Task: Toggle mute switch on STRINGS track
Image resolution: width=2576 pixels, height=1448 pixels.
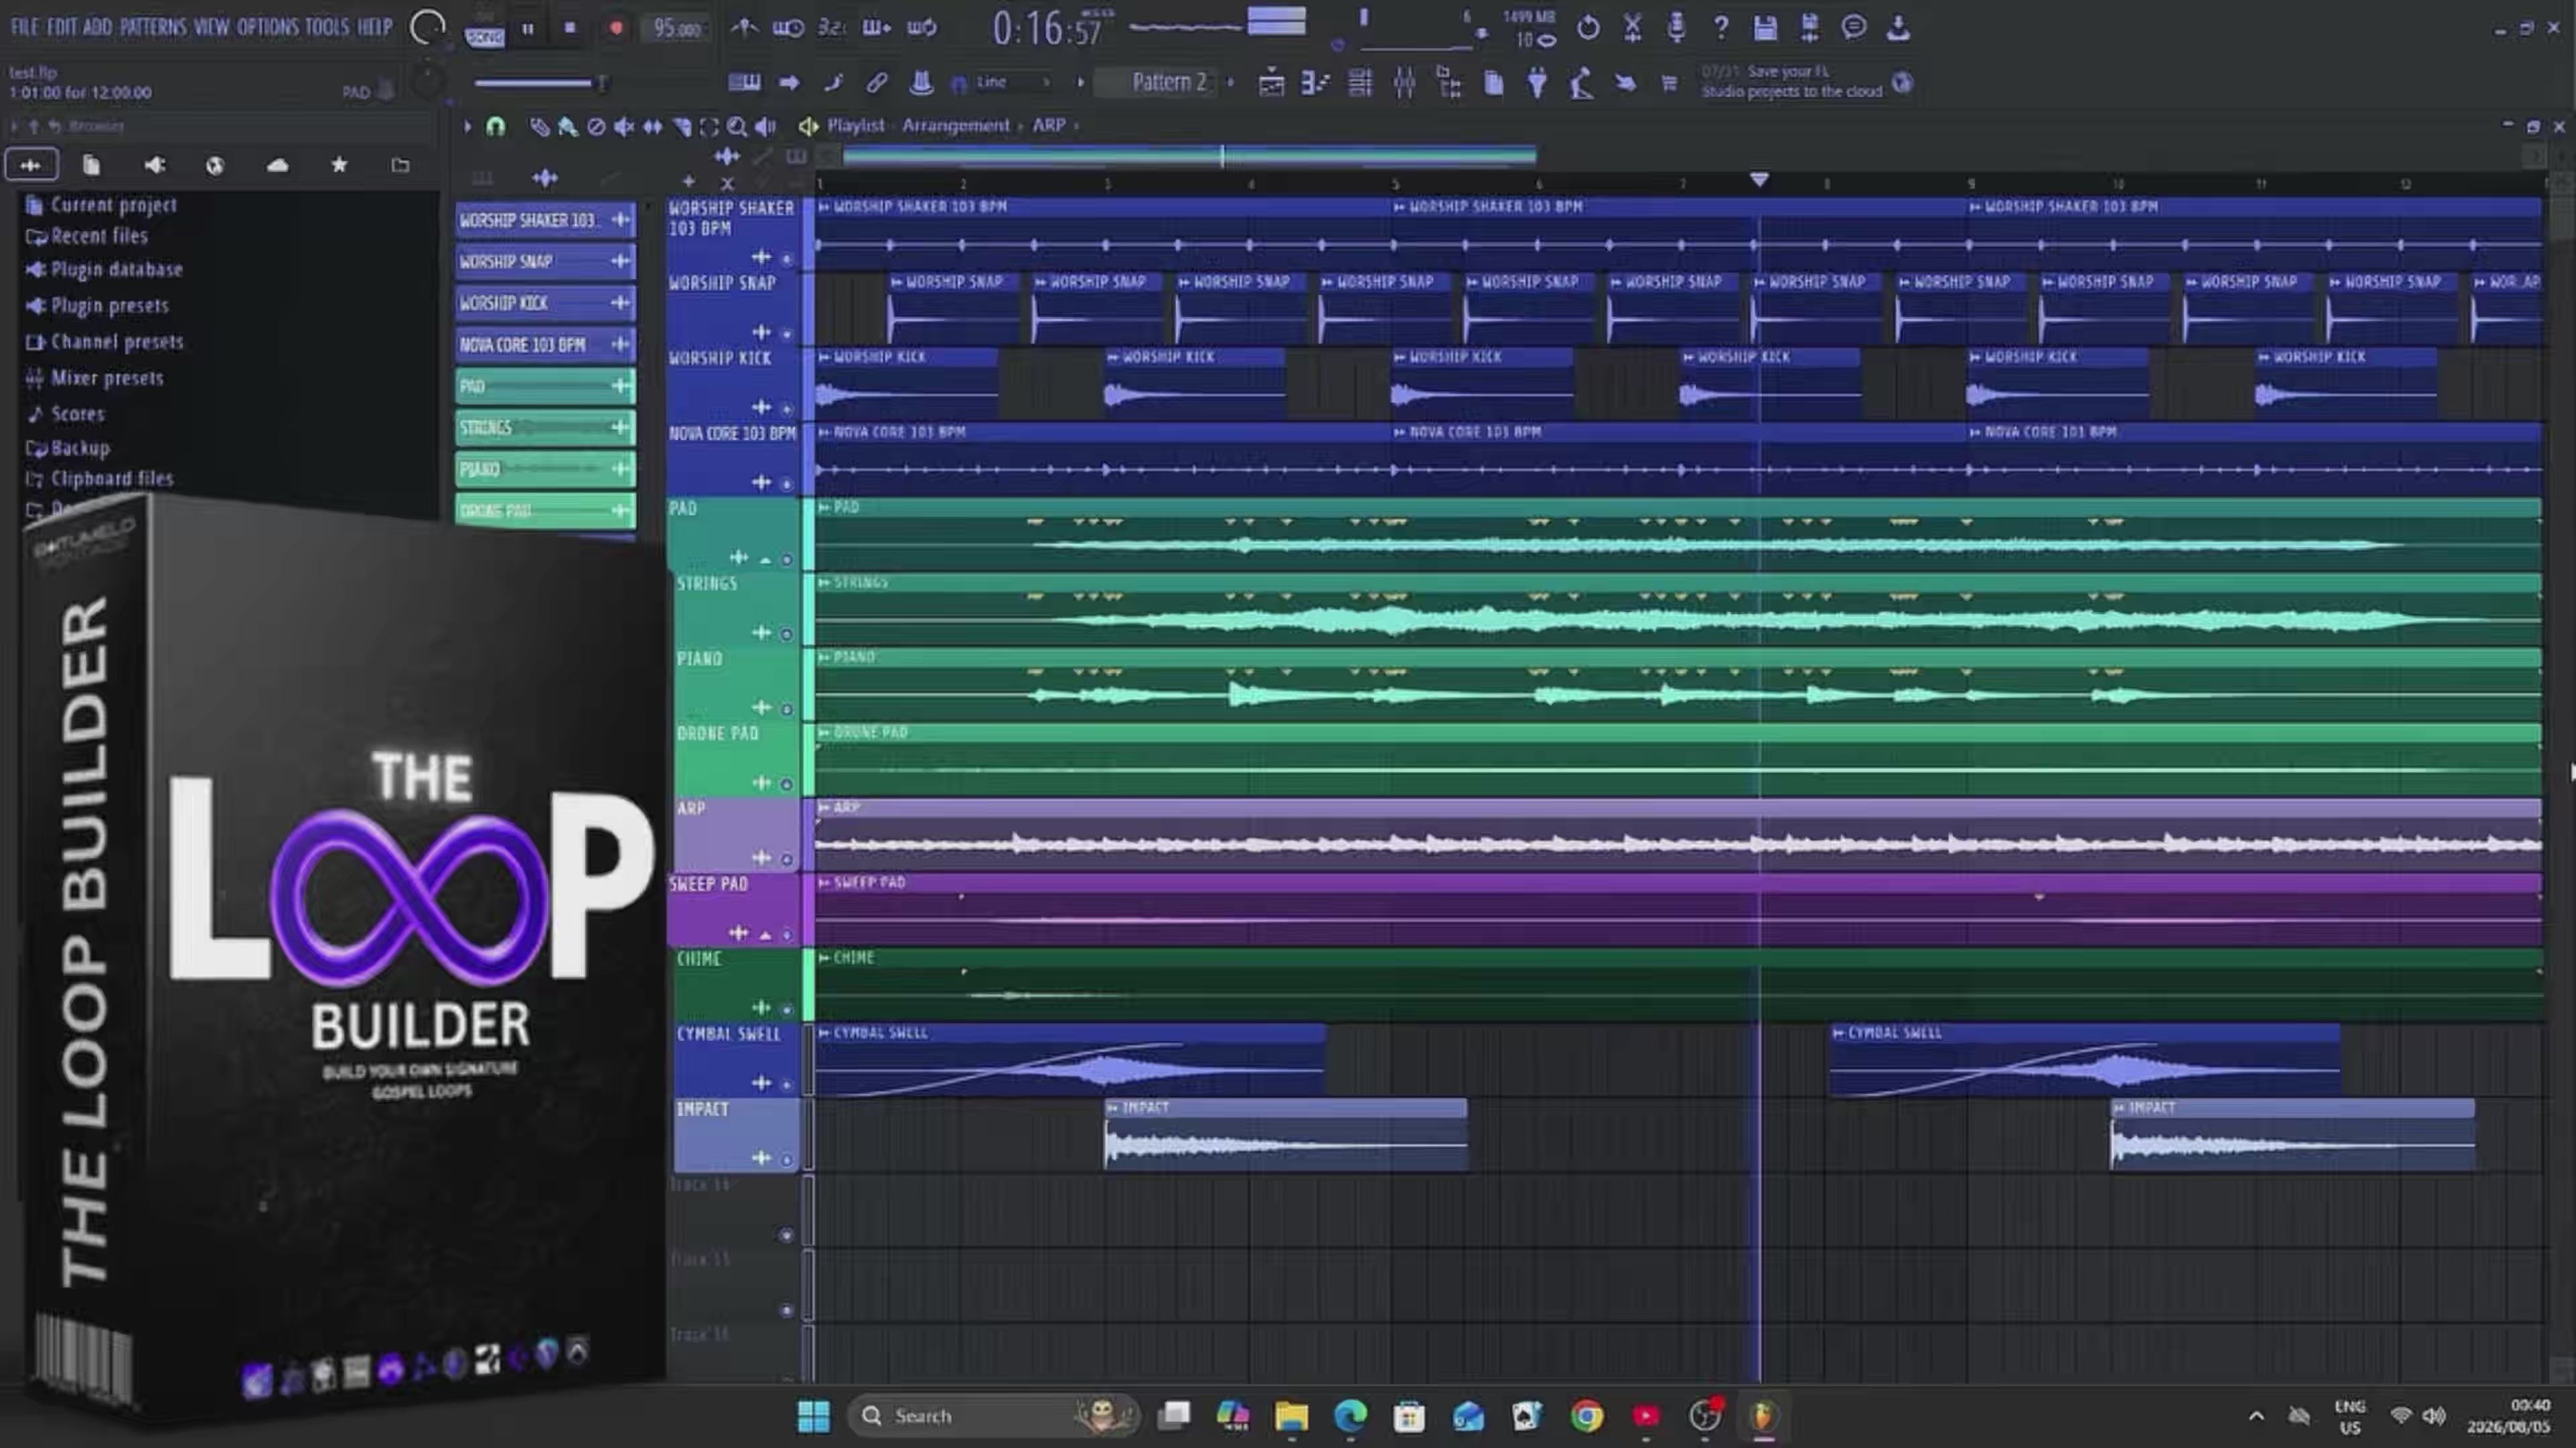Action: [x=786, y=633]
